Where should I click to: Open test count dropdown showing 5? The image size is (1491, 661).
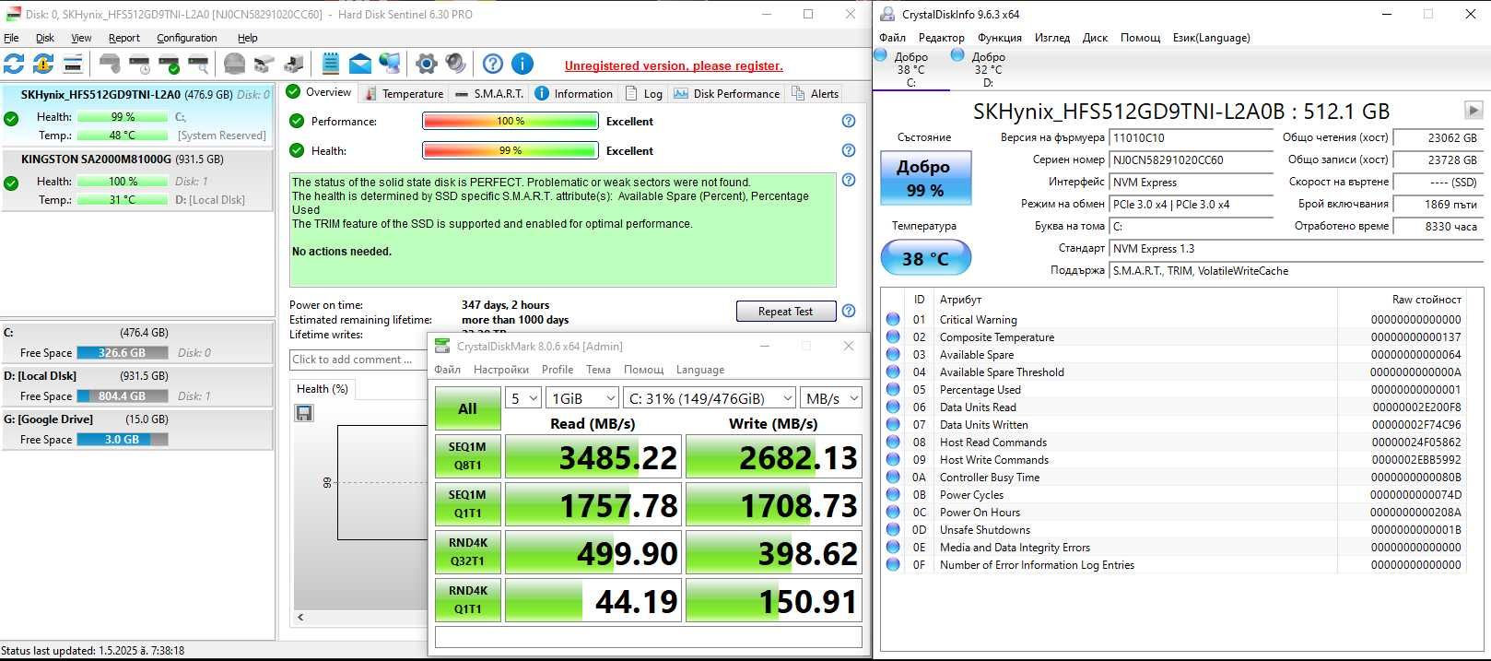pos(525,398)
